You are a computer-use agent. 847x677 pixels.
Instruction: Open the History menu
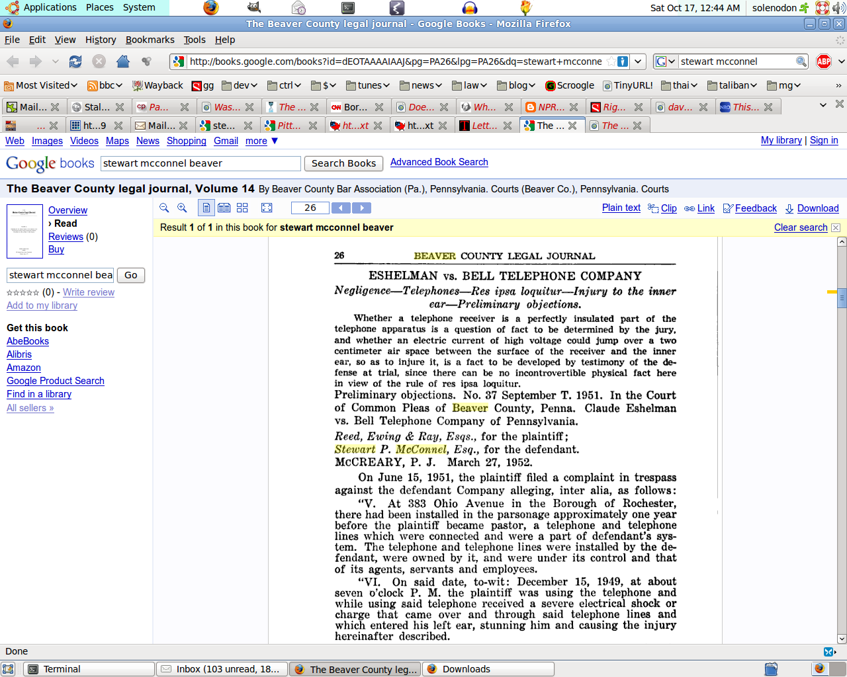point(101,40)
